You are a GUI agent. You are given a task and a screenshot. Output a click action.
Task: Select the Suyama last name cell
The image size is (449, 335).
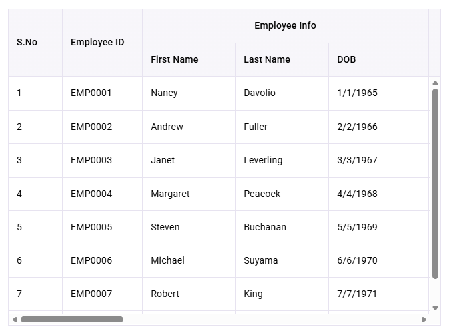click(x=282, y=261)
